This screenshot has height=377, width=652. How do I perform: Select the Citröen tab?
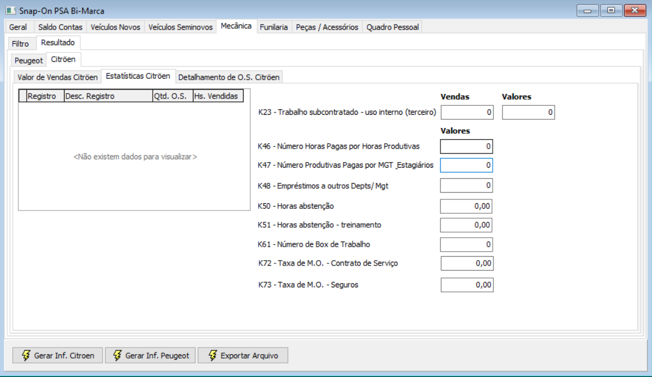pyautogui.click(x=63, y=60)
